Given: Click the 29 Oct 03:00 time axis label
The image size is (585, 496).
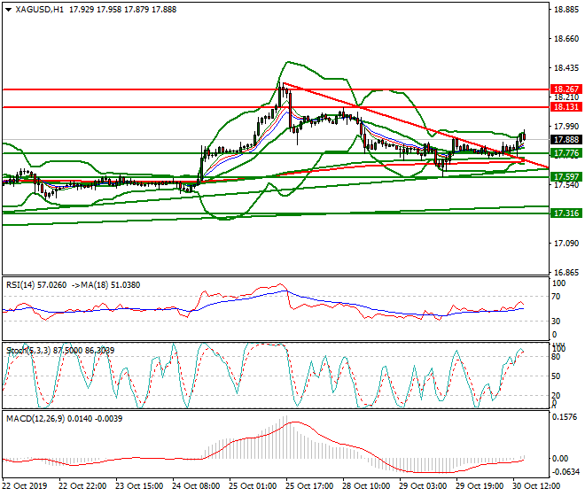Looking at the screenshot, I should click(x=423, y=486).
